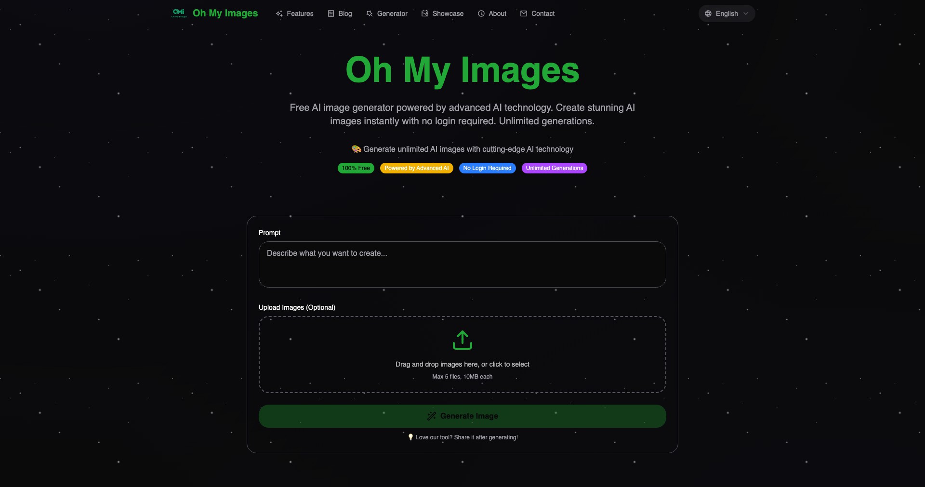Viewport: 925px width, 487px height.
Task: Click the Generate Image button
Action: tap(462, 416)
